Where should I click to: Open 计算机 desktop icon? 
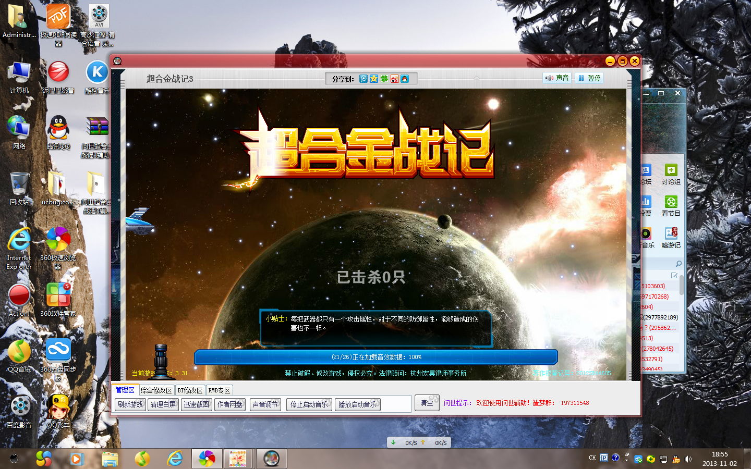(x=19, y=78)
